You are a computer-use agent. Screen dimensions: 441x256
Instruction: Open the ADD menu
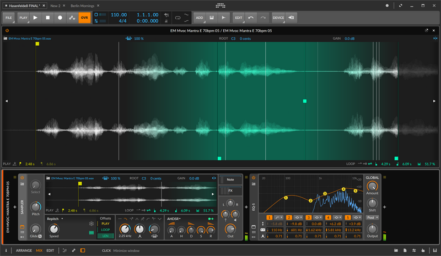click(x=200, y=18)
